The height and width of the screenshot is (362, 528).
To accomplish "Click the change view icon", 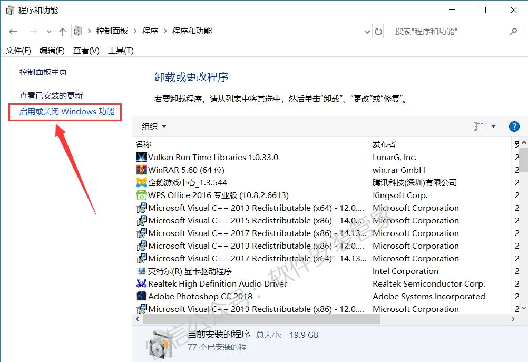I will 478,126.
